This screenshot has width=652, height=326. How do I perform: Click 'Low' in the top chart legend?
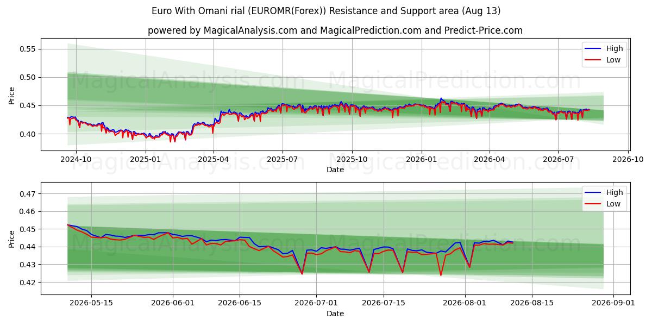(x=614, y=60)
